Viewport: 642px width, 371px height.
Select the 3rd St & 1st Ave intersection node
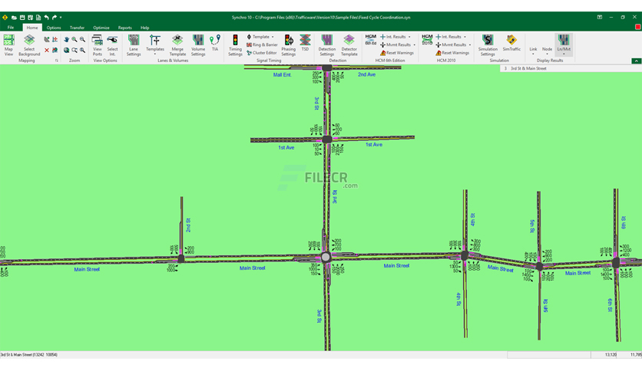coord(326,140)
